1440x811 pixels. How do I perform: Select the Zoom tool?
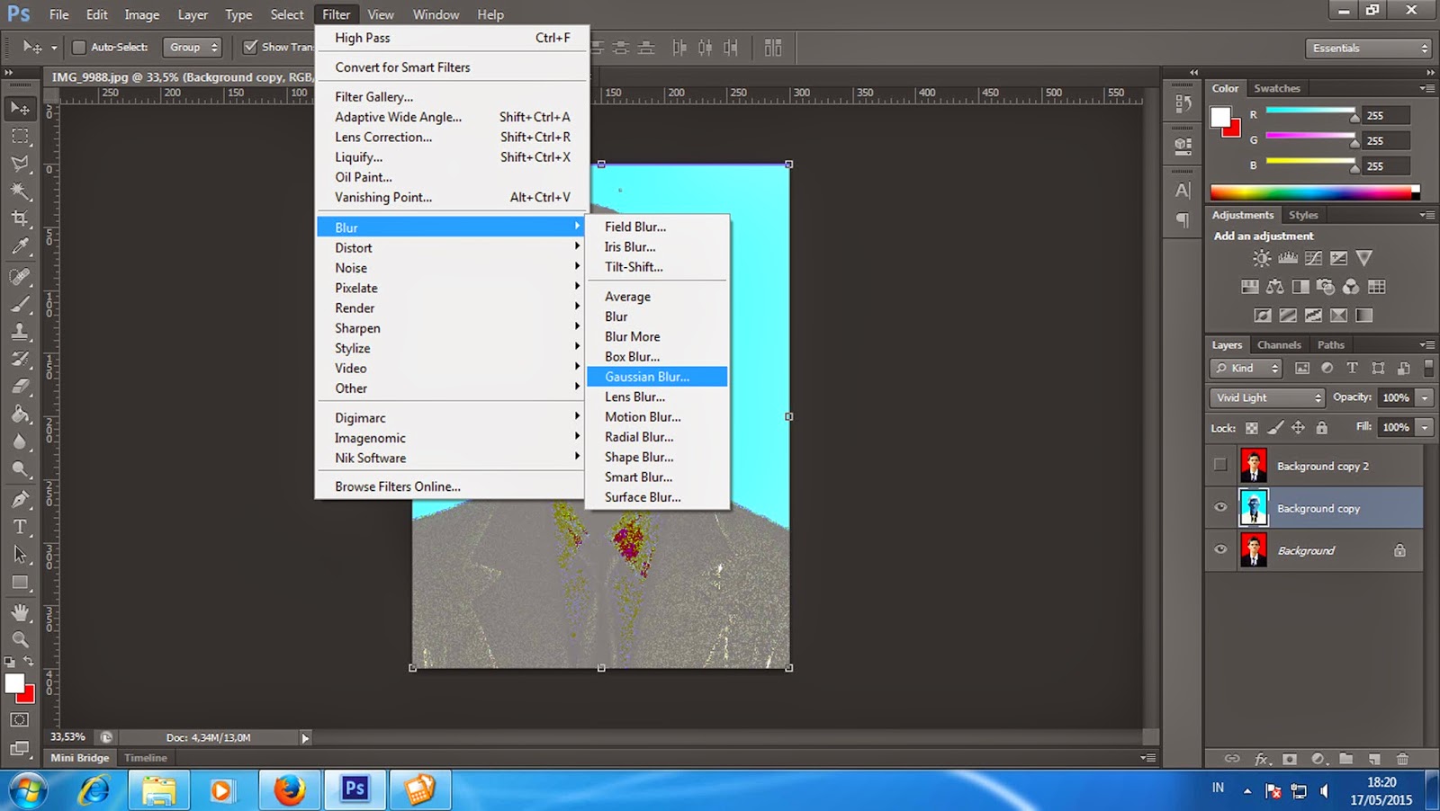point(20,639)
